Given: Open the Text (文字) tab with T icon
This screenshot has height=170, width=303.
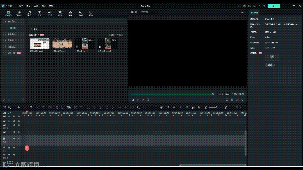Looking at the screenshot, I should point(39,13).
